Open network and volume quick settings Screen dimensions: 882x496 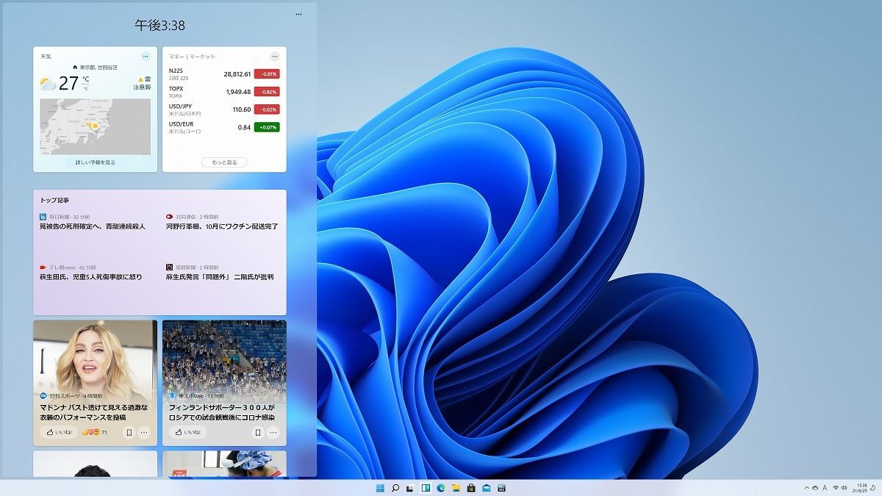coord(840,488)
